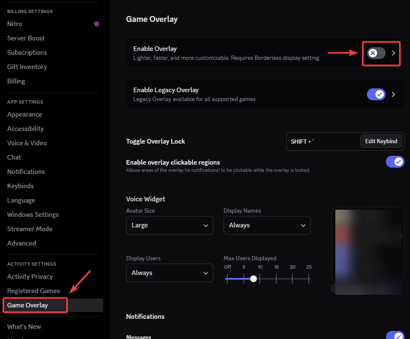Open the Avatar Size dropdown

[x=170, y=225]
